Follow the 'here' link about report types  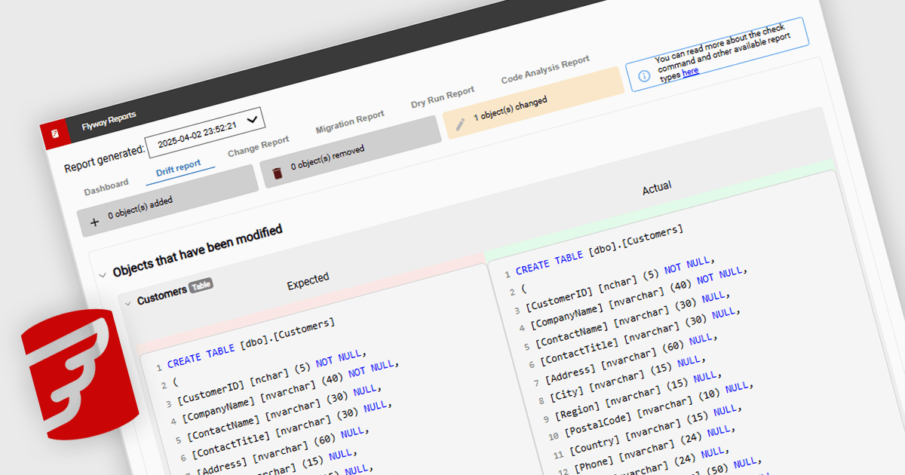[690, 72]
